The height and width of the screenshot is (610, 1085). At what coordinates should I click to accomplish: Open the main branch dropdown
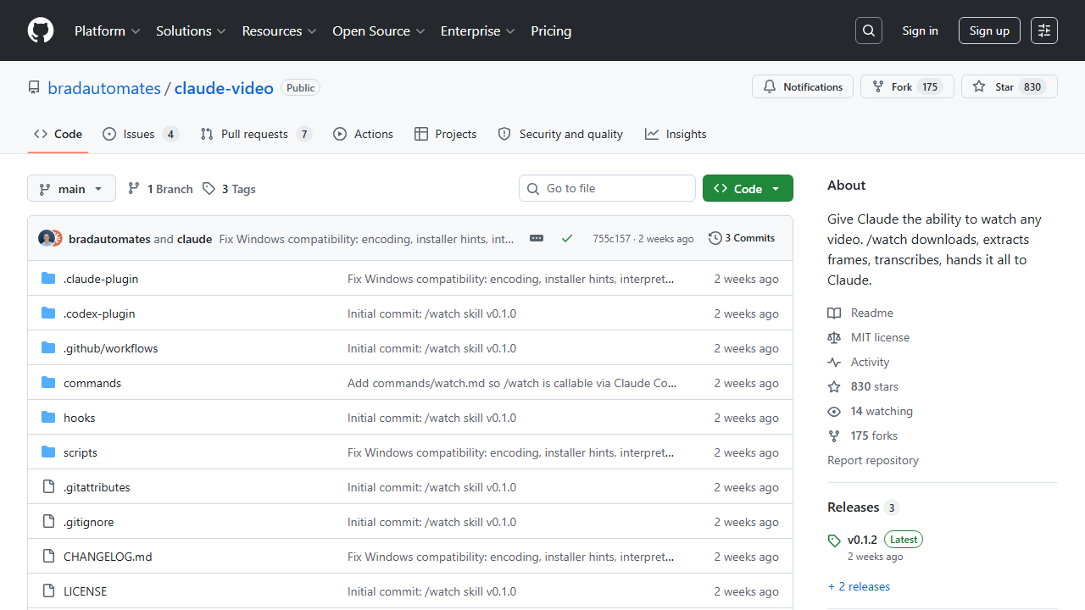71,188
